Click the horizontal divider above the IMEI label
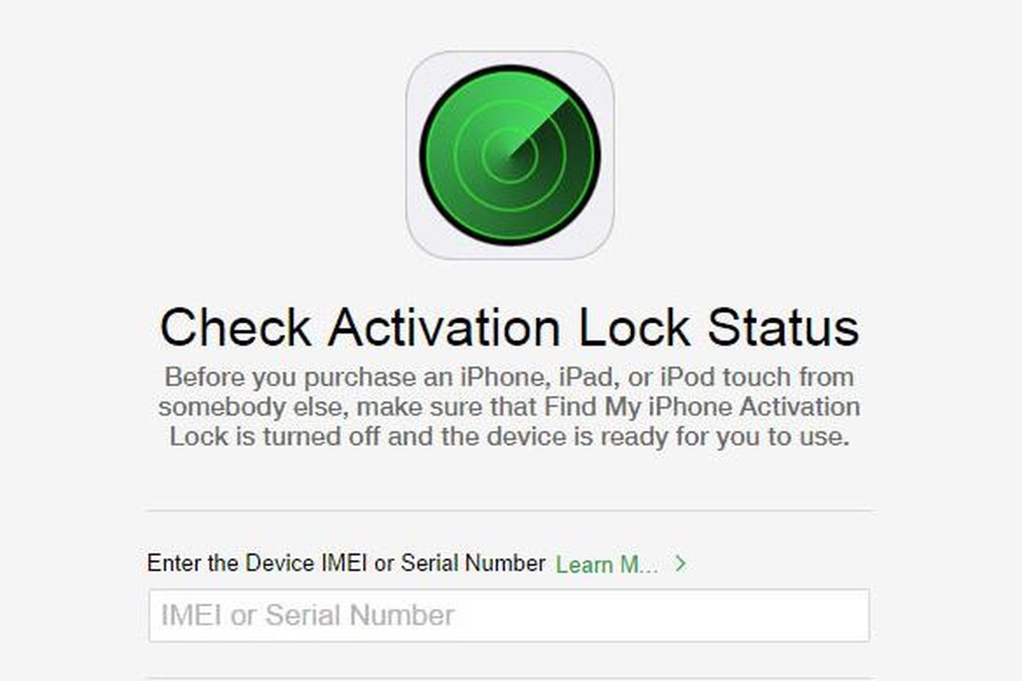1022x681 pixels. pyautogui.click(x=508, y=511)
